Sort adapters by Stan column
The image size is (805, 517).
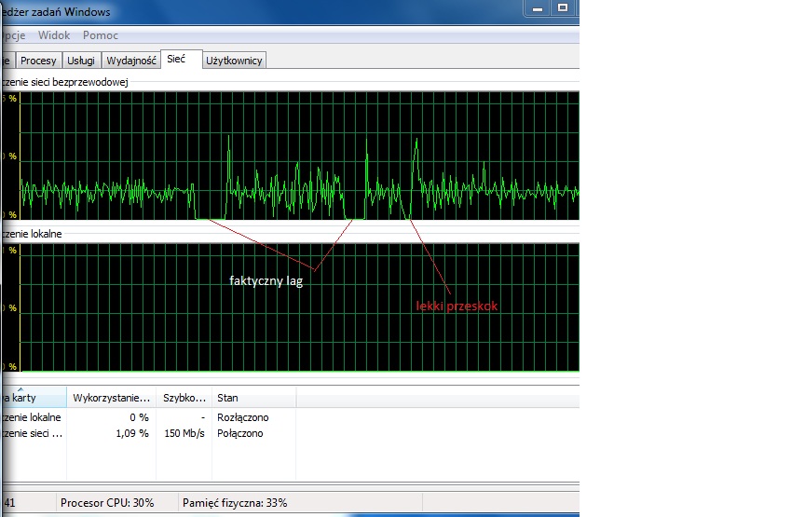253,398
